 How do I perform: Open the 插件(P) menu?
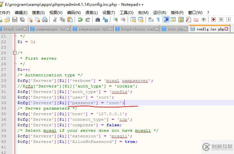177,13
